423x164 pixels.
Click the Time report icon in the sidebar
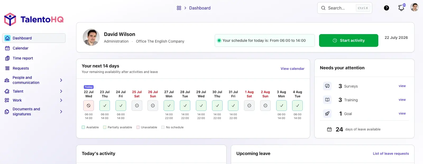7,58
